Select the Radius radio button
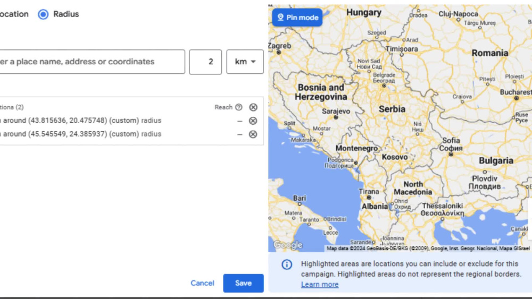The height and width of the screenshot is (299, 532). coord(43,14)
